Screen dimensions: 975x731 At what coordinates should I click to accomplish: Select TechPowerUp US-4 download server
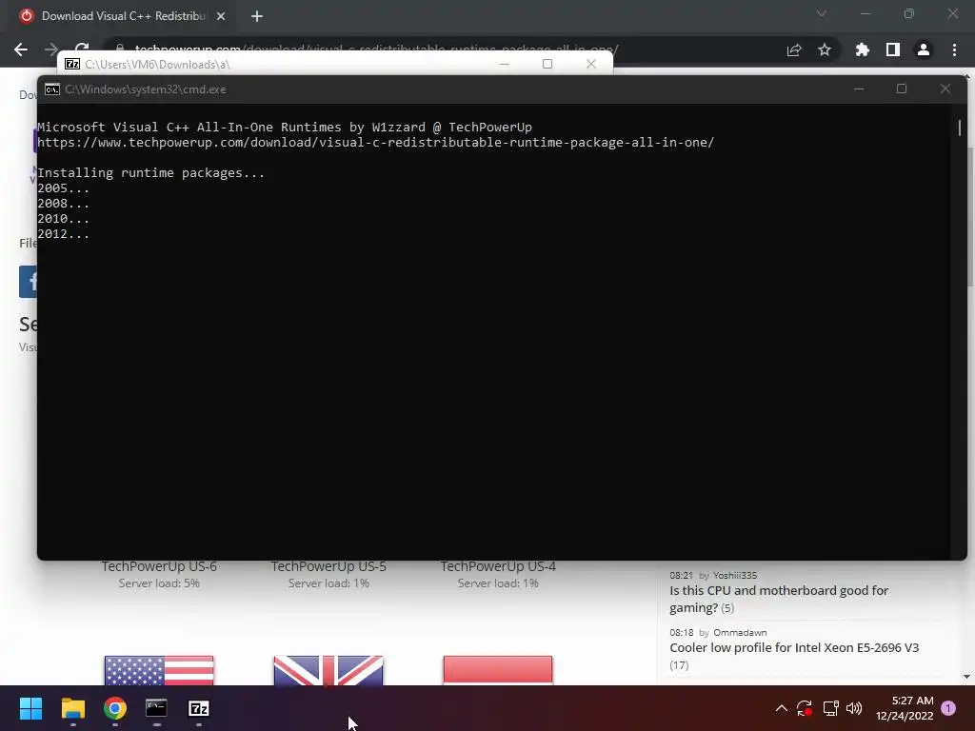tap(498, 566)
